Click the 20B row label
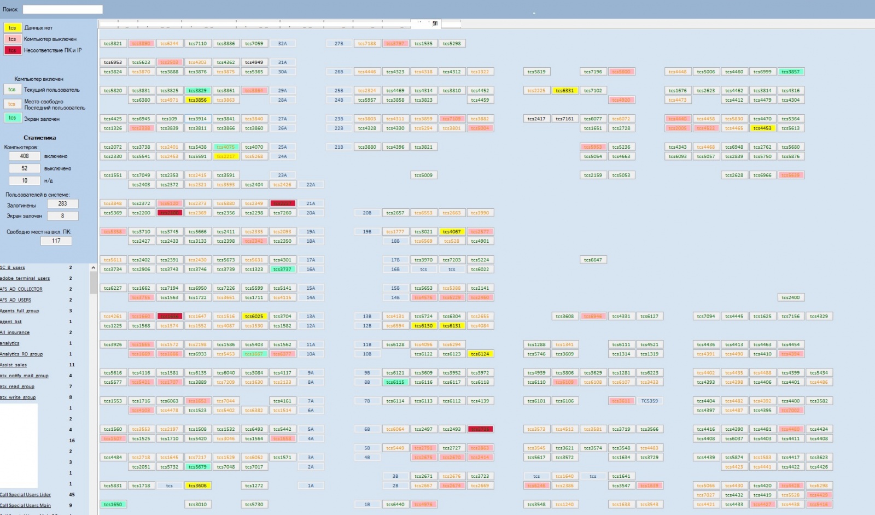 tap(367, 213)
